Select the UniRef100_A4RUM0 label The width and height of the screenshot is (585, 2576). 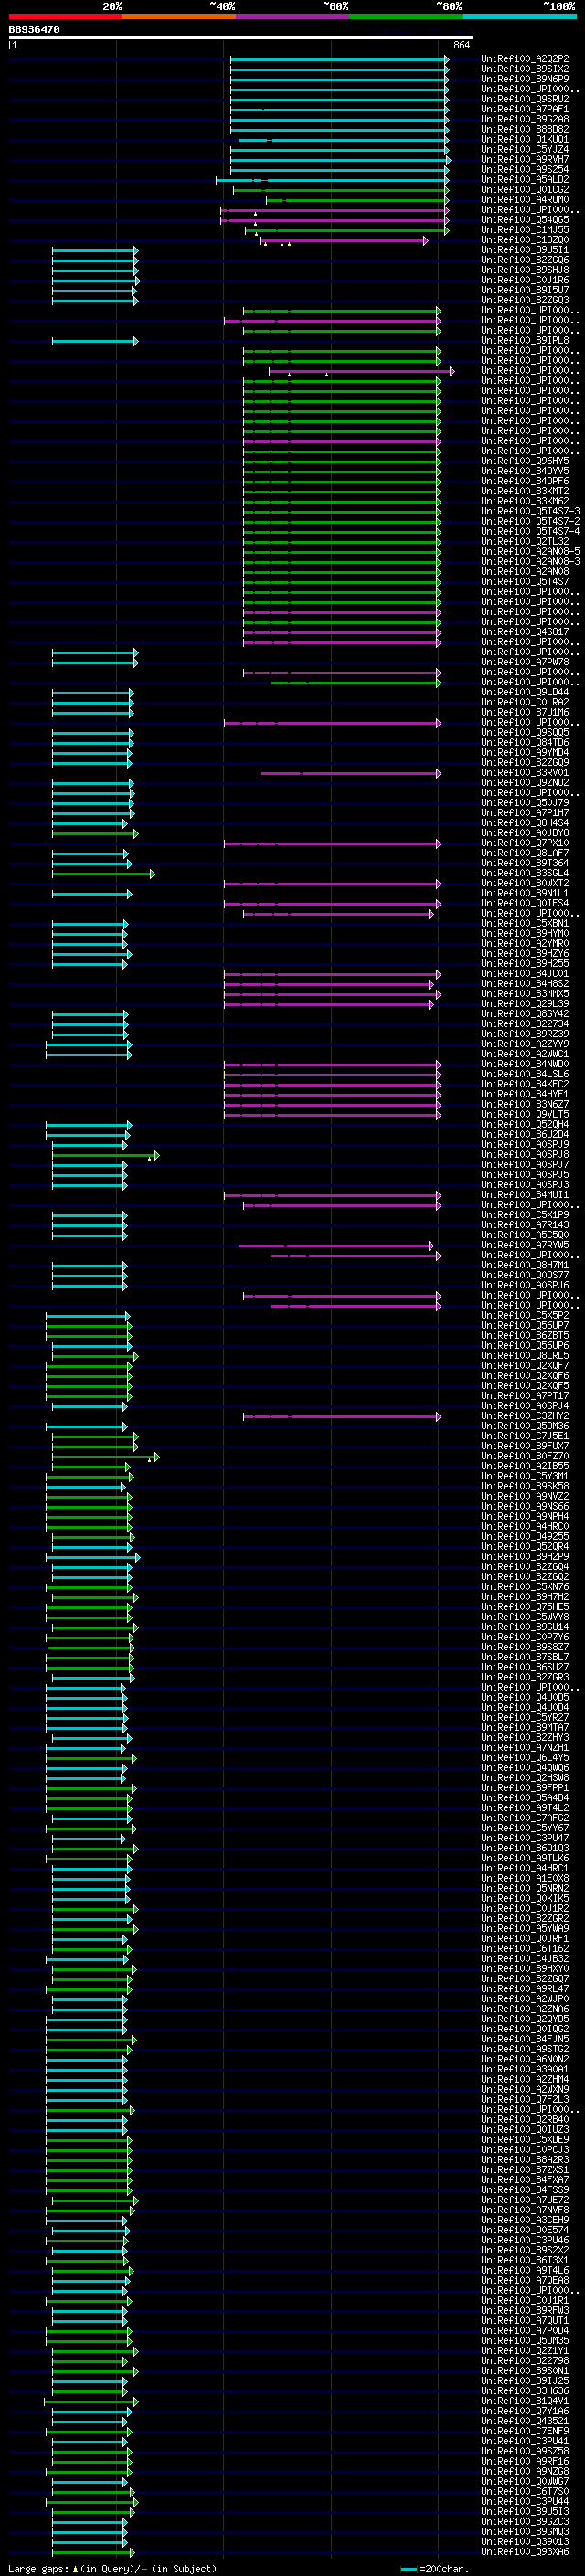click(x=525, y=199)
